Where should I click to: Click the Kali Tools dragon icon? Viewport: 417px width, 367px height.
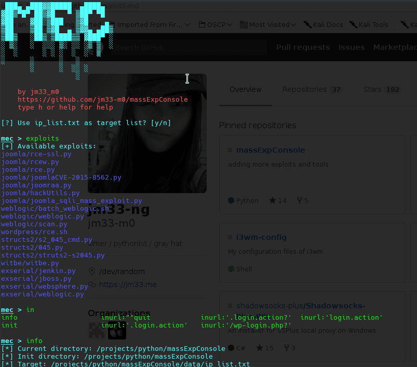click(x=353, y=24)
